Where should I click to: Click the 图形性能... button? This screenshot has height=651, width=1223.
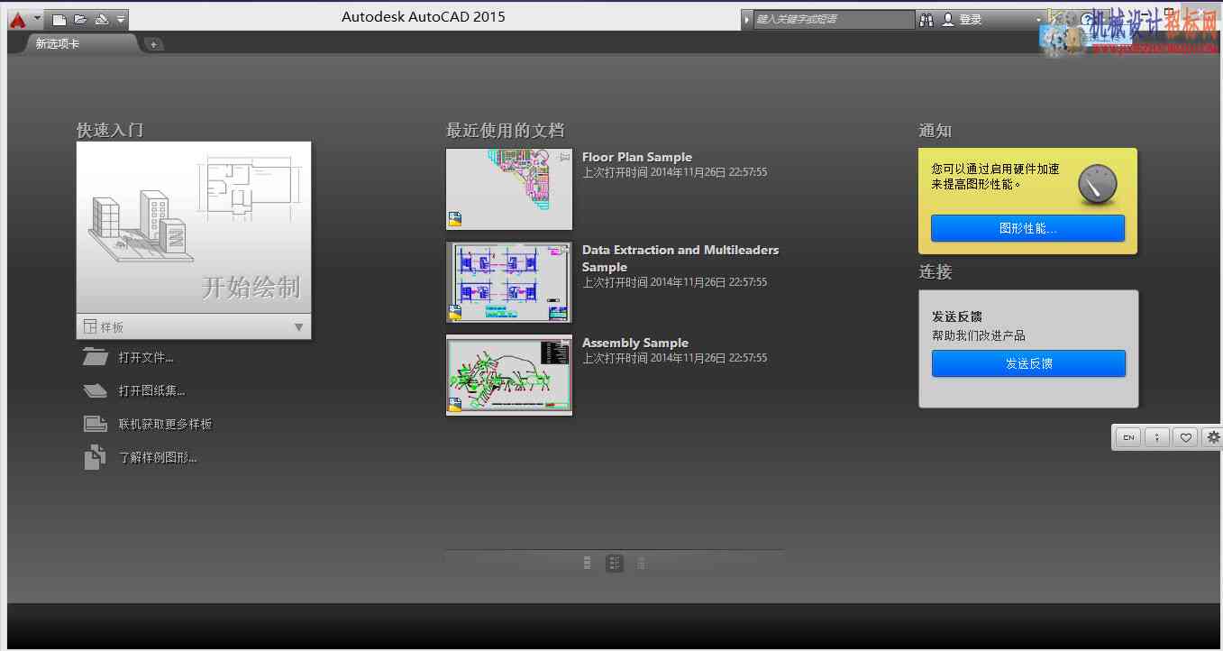[x=1028, y=228]
